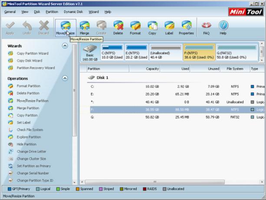266x200 pixels.
Task: Click the Label toolbar icon
Action: (x=169, y=28)
